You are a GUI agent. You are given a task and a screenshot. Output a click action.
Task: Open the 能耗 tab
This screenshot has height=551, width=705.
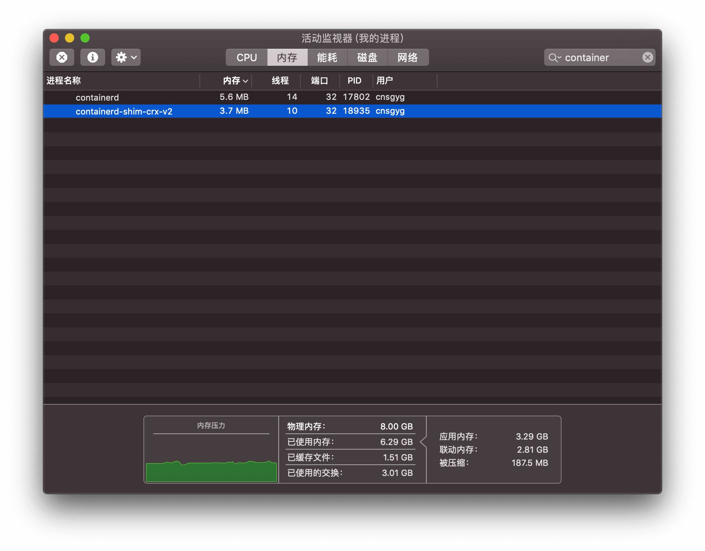coord(327,57)
